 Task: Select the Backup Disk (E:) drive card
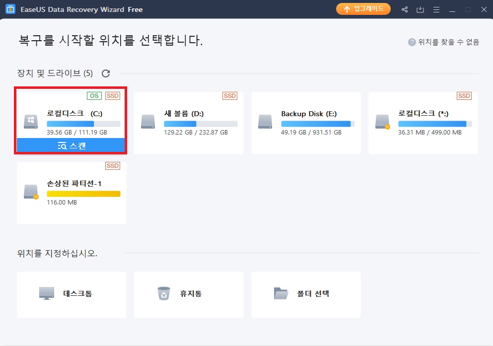click(306, 123)
